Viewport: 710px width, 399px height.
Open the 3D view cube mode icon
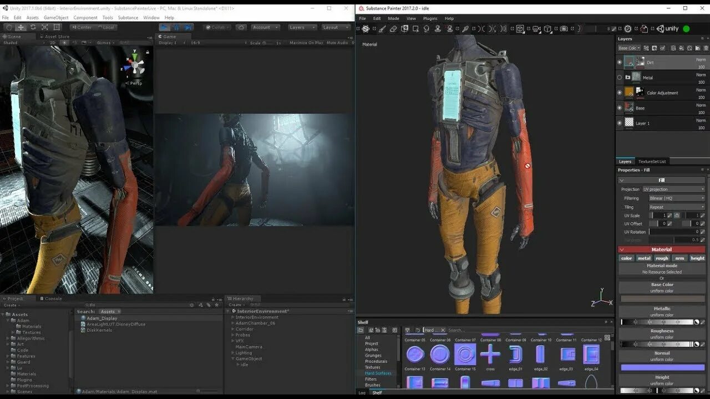click(x=547, y=29)
